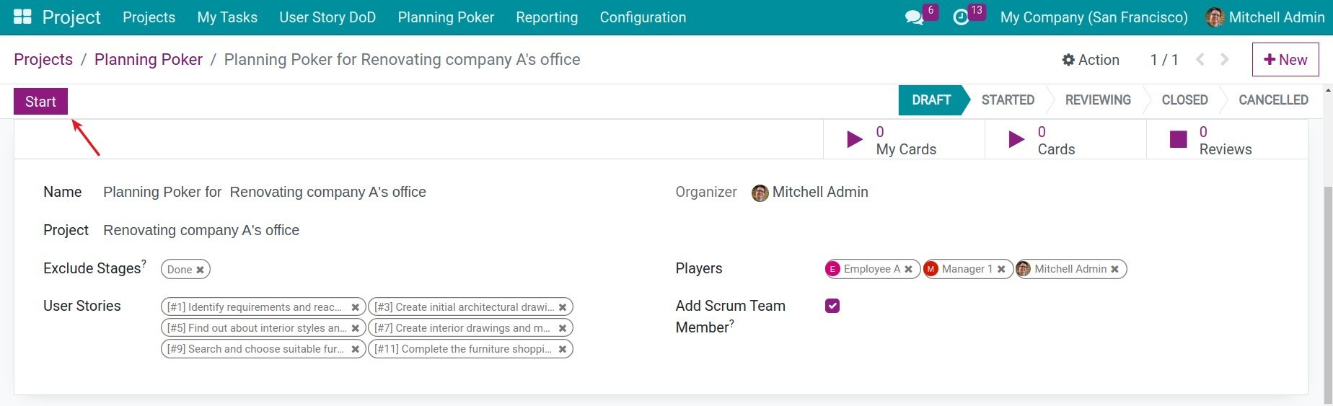Click the 1 / 1 pager counter
Screen dimensions: 1333x406
click(1164, 60)
